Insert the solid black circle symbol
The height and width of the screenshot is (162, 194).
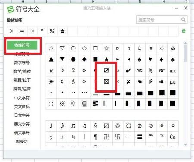[73, 59]
